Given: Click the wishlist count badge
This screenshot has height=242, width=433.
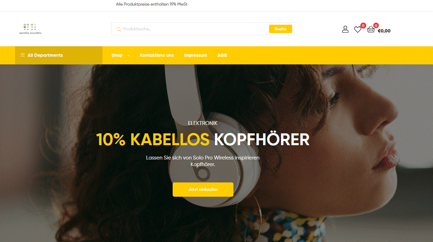Looking at the screenshot, I should [363, 25].
